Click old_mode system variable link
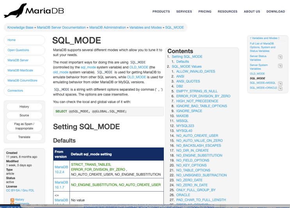290x208 pixels. 60,72
